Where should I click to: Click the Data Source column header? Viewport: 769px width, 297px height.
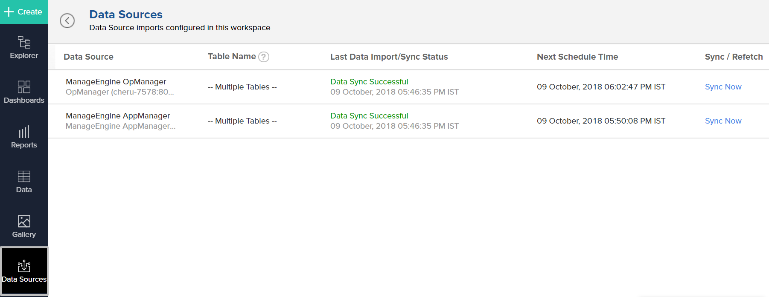coord(88,57)
